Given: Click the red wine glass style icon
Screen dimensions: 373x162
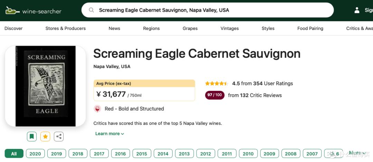Looking at the screenshot, I should [97, 109].
